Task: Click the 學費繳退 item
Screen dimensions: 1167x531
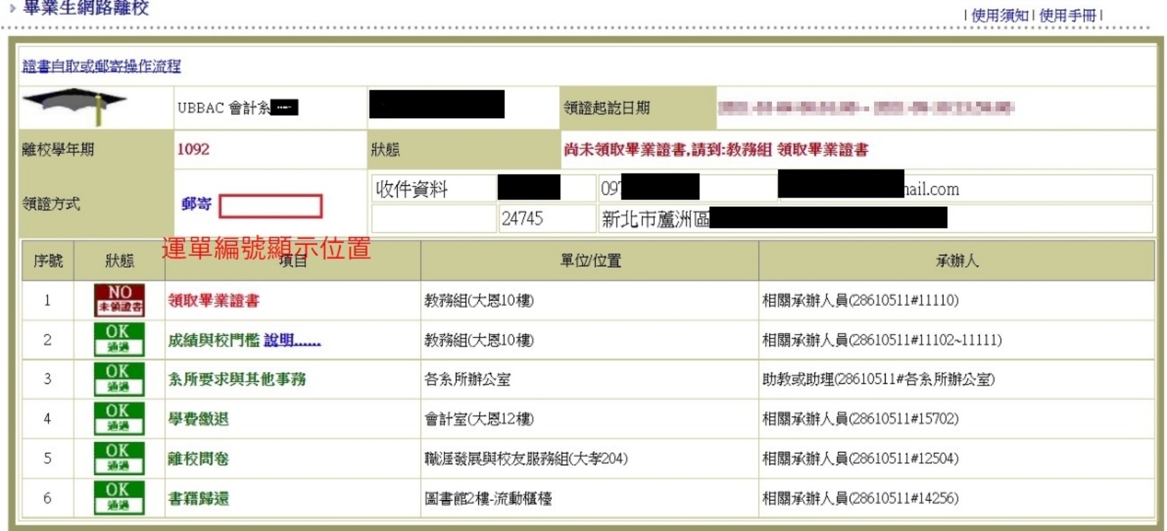Action: [198, 419]
